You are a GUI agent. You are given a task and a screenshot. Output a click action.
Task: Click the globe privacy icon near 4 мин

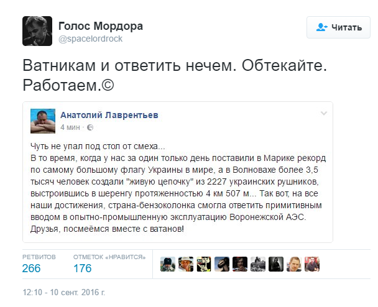point(90,127)
